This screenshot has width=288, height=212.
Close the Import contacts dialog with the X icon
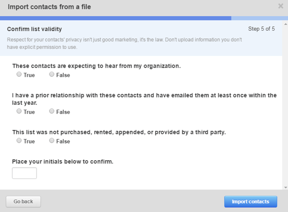[x=281, y=6]
